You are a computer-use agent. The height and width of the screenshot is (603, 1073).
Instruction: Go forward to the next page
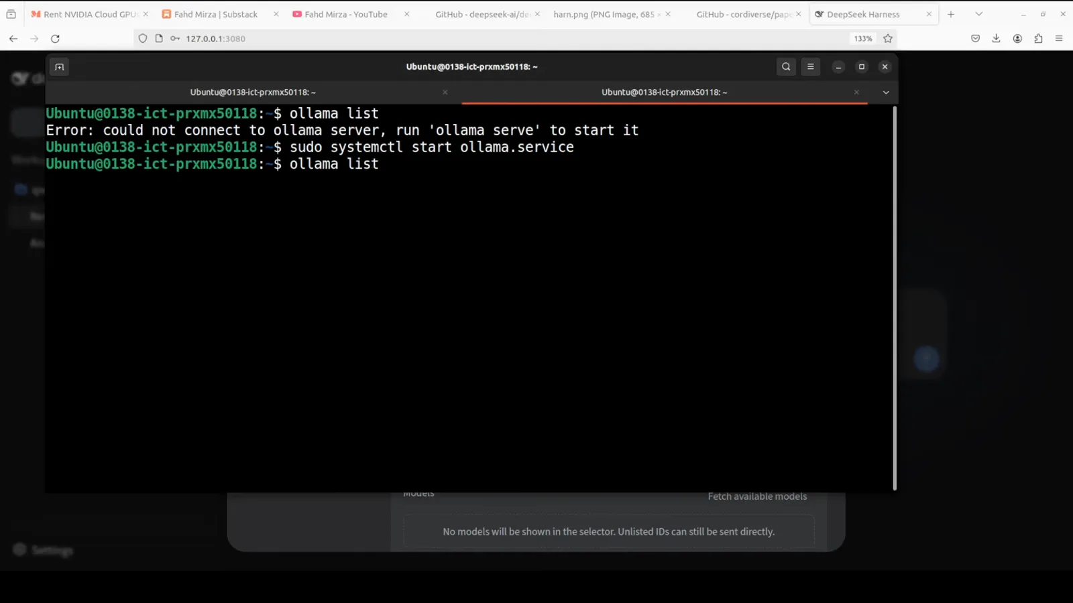pyautogui.click(x=34, y=39)
